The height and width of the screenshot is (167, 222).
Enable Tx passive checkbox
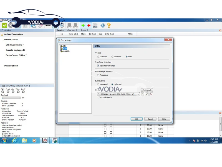tap(98, 75)
